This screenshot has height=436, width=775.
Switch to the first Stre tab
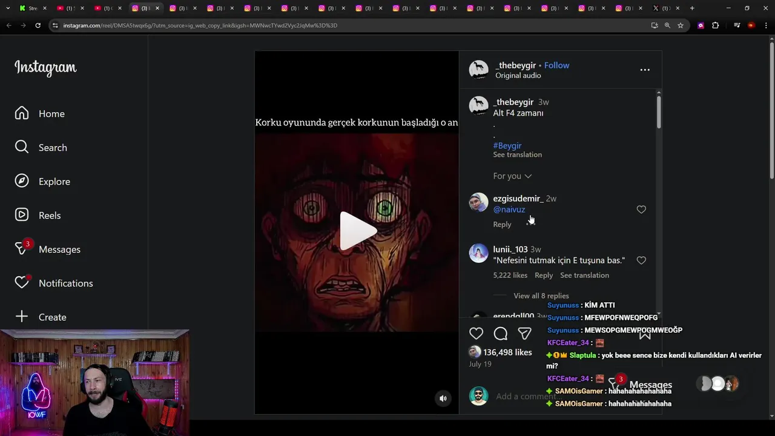click(x=33, y=8)
